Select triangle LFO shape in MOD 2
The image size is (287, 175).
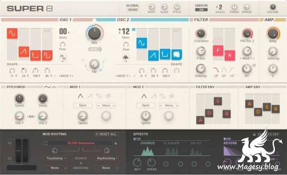coord(144,96)
